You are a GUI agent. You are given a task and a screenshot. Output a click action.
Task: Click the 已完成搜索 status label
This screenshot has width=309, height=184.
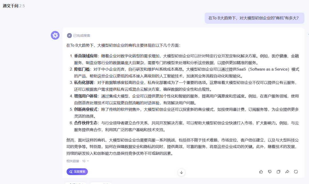[x=82, y=36]
